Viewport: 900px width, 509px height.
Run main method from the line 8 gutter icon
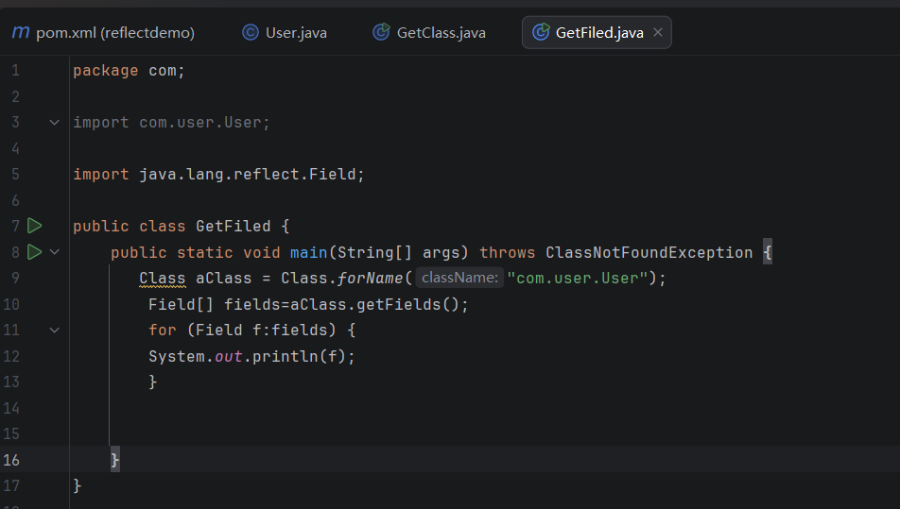click(34, 251)
